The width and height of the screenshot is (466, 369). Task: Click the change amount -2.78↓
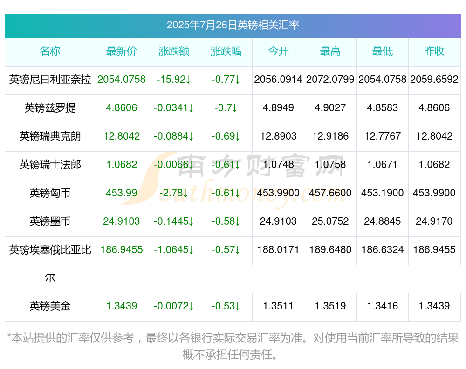click(174, 193)
